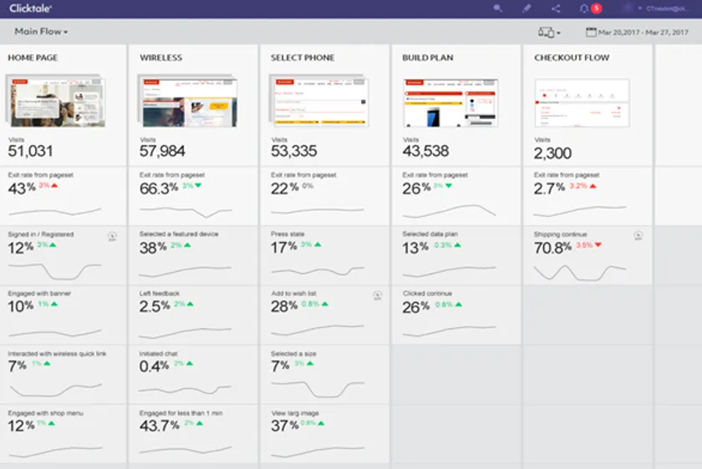702x469 pixels.
Task: Click the icon on Signed in / Registered card
Action: 112,236
